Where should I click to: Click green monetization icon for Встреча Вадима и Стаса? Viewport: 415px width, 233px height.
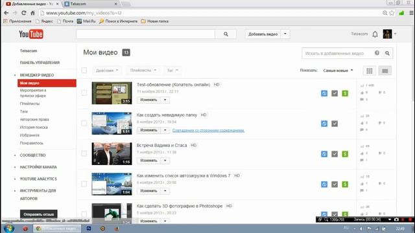click(345, 154)
